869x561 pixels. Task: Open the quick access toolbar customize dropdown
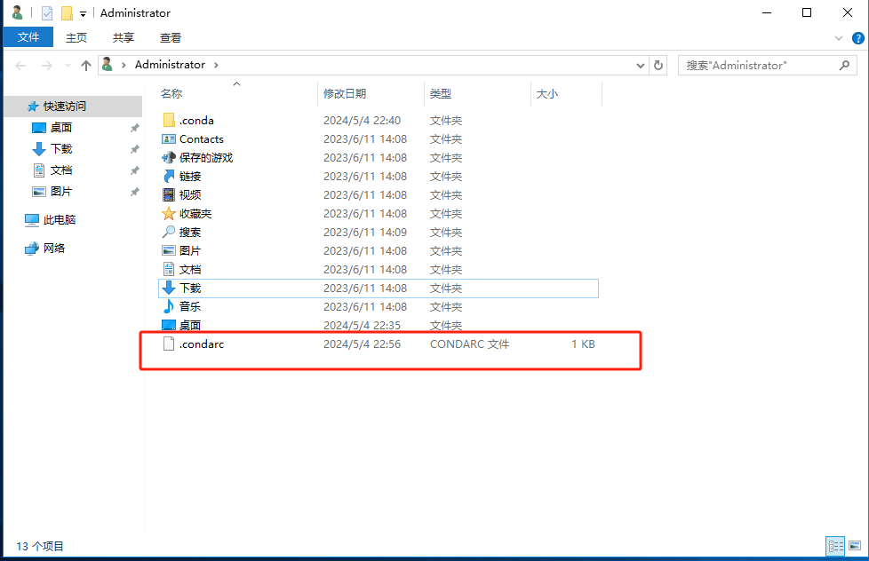(84, 14)
